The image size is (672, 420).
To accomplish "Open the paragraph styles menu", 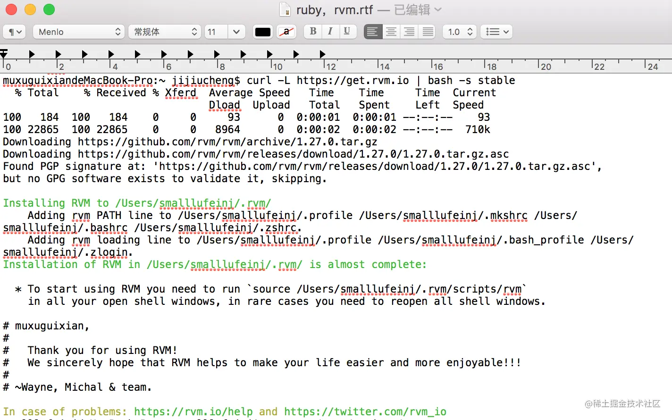I will point(15,32).
